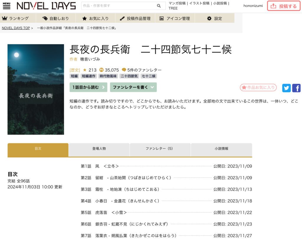Open 投稿作品管理 pen menu
The height and width of the screenshot is (241, 302).
[x=135, y=18]
